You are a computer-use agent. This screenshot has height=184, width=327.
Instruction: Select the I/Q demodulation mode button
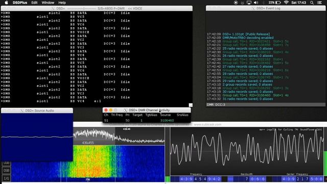(6, 178)
